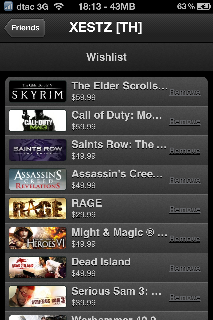Remove Assassin's Creed from wishlist
The image size is (213, 320).
click(x=185, y=180)
